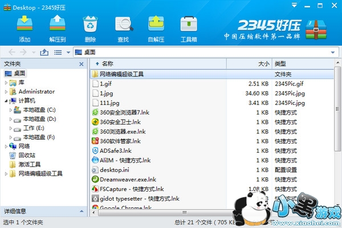The image size is (342, 228).
Task: Click the FSCapture shortcut icon
Action: tap(95, 189)
